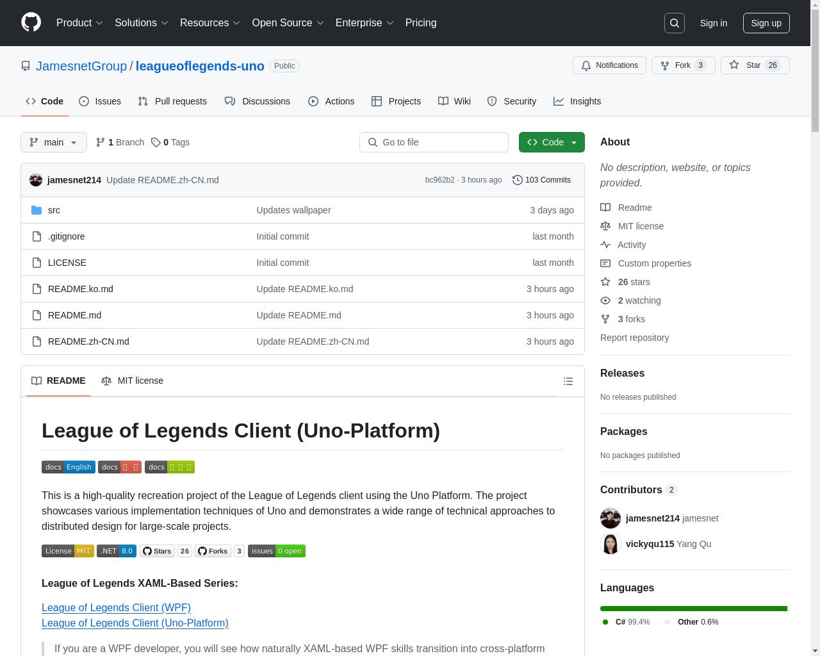Click the License MIT badge
820x656 pixels.
click(68, 551)
